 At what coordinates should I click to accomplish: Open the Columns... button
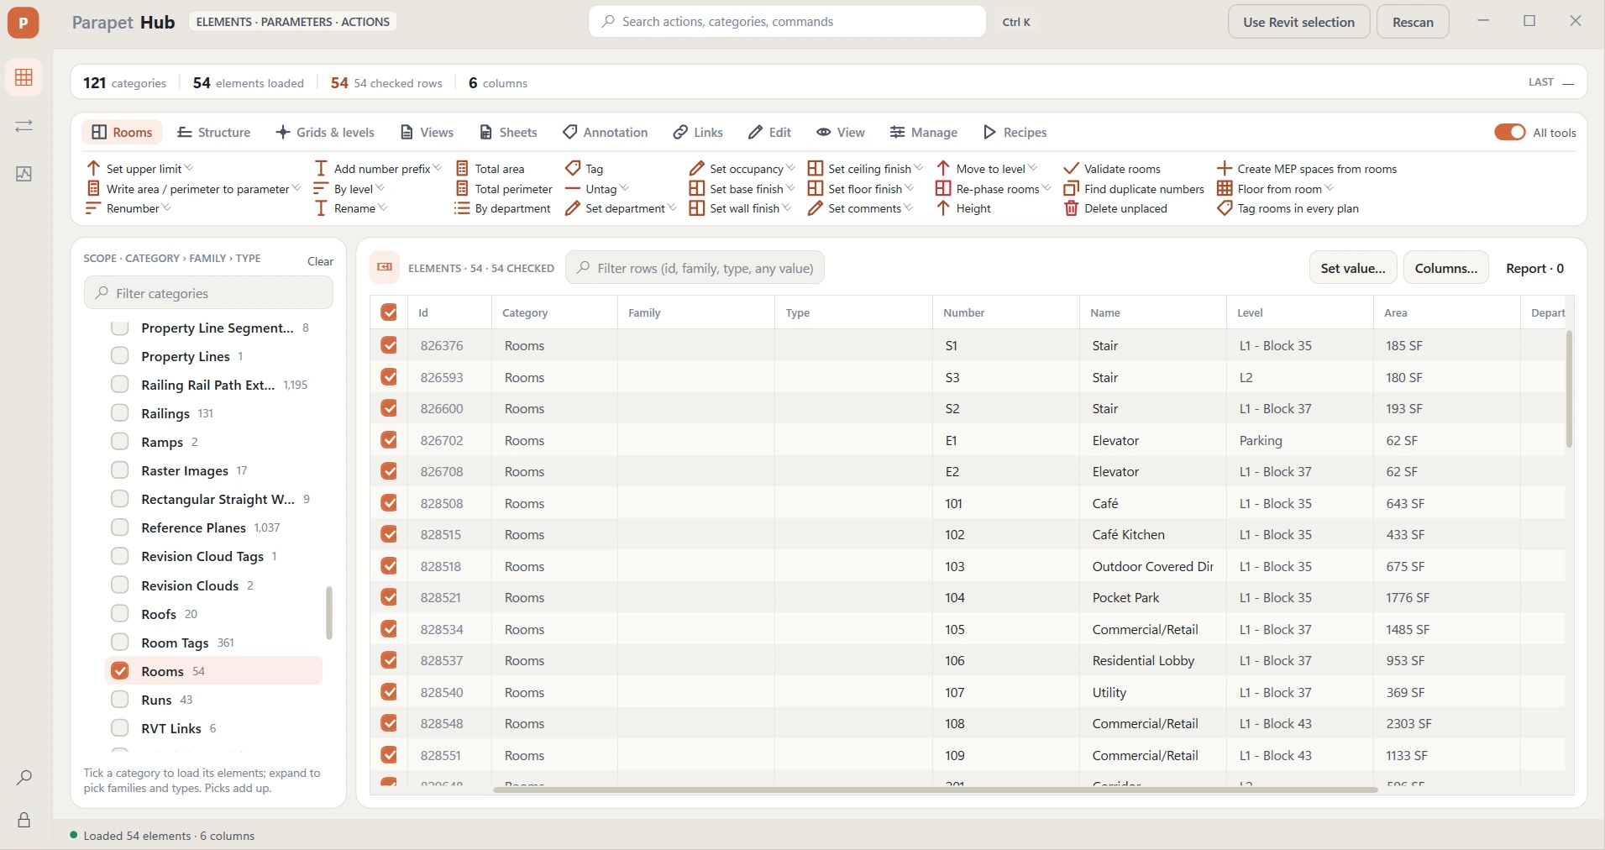pyautogui.click(x=1445, y=268)
